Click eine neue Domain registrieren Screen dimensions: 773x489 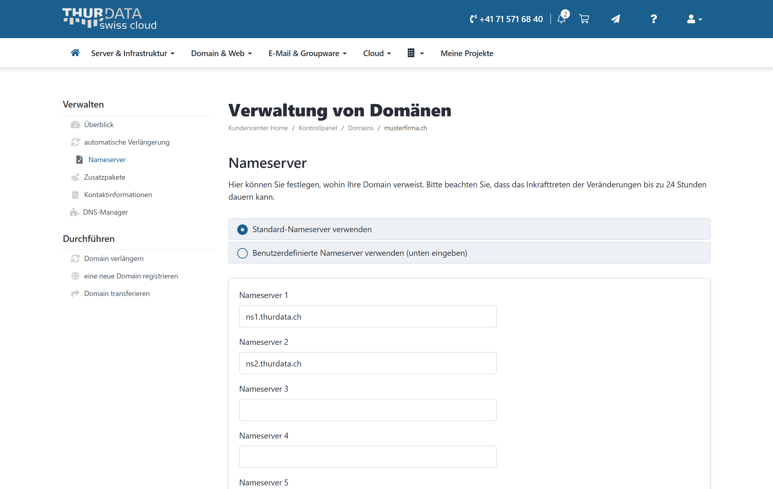[x=131, y=276]
